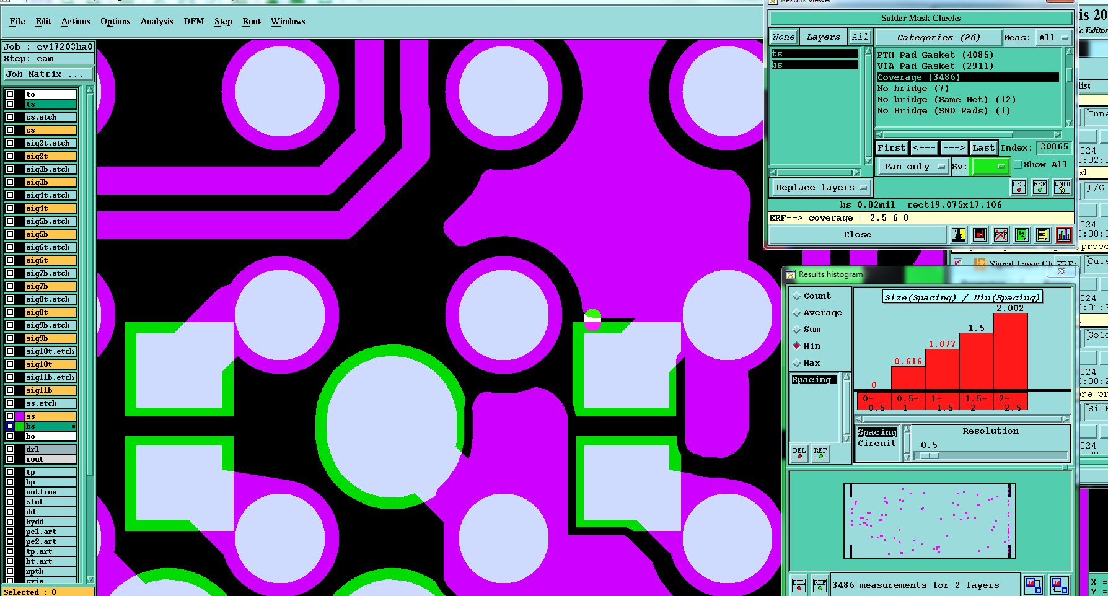This screenshot has width=1108, height=596.
Task: Select the Coverage (3486) category
Action: (x=968, y=77)
